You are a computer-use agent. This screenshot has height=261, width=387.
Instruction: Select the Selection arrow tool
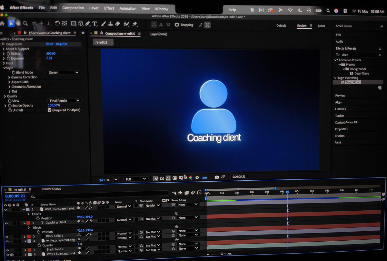[11, 23]
